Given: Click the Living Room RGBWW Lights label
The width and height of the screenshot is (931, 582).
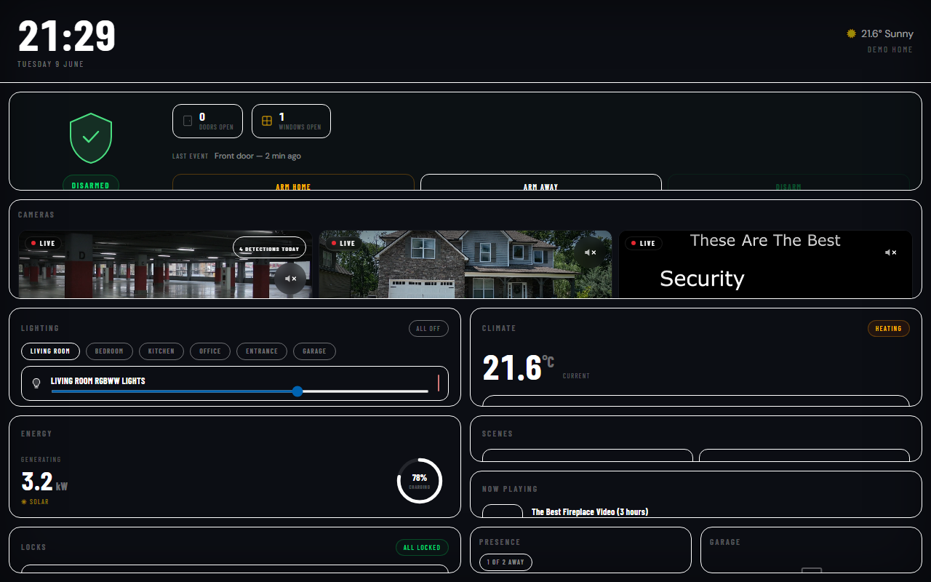Looking at the screenshot, I should click(x=98, y=381).
